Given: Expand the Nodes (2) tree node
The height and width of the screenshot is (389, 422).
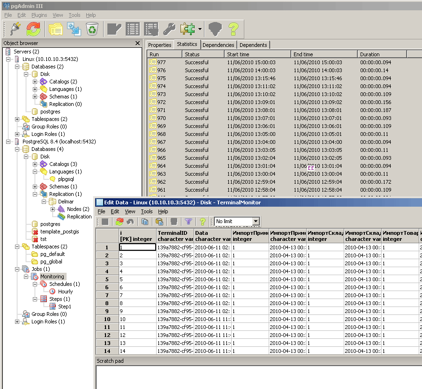Looking at the screenshot, I should tap(53, 209).
